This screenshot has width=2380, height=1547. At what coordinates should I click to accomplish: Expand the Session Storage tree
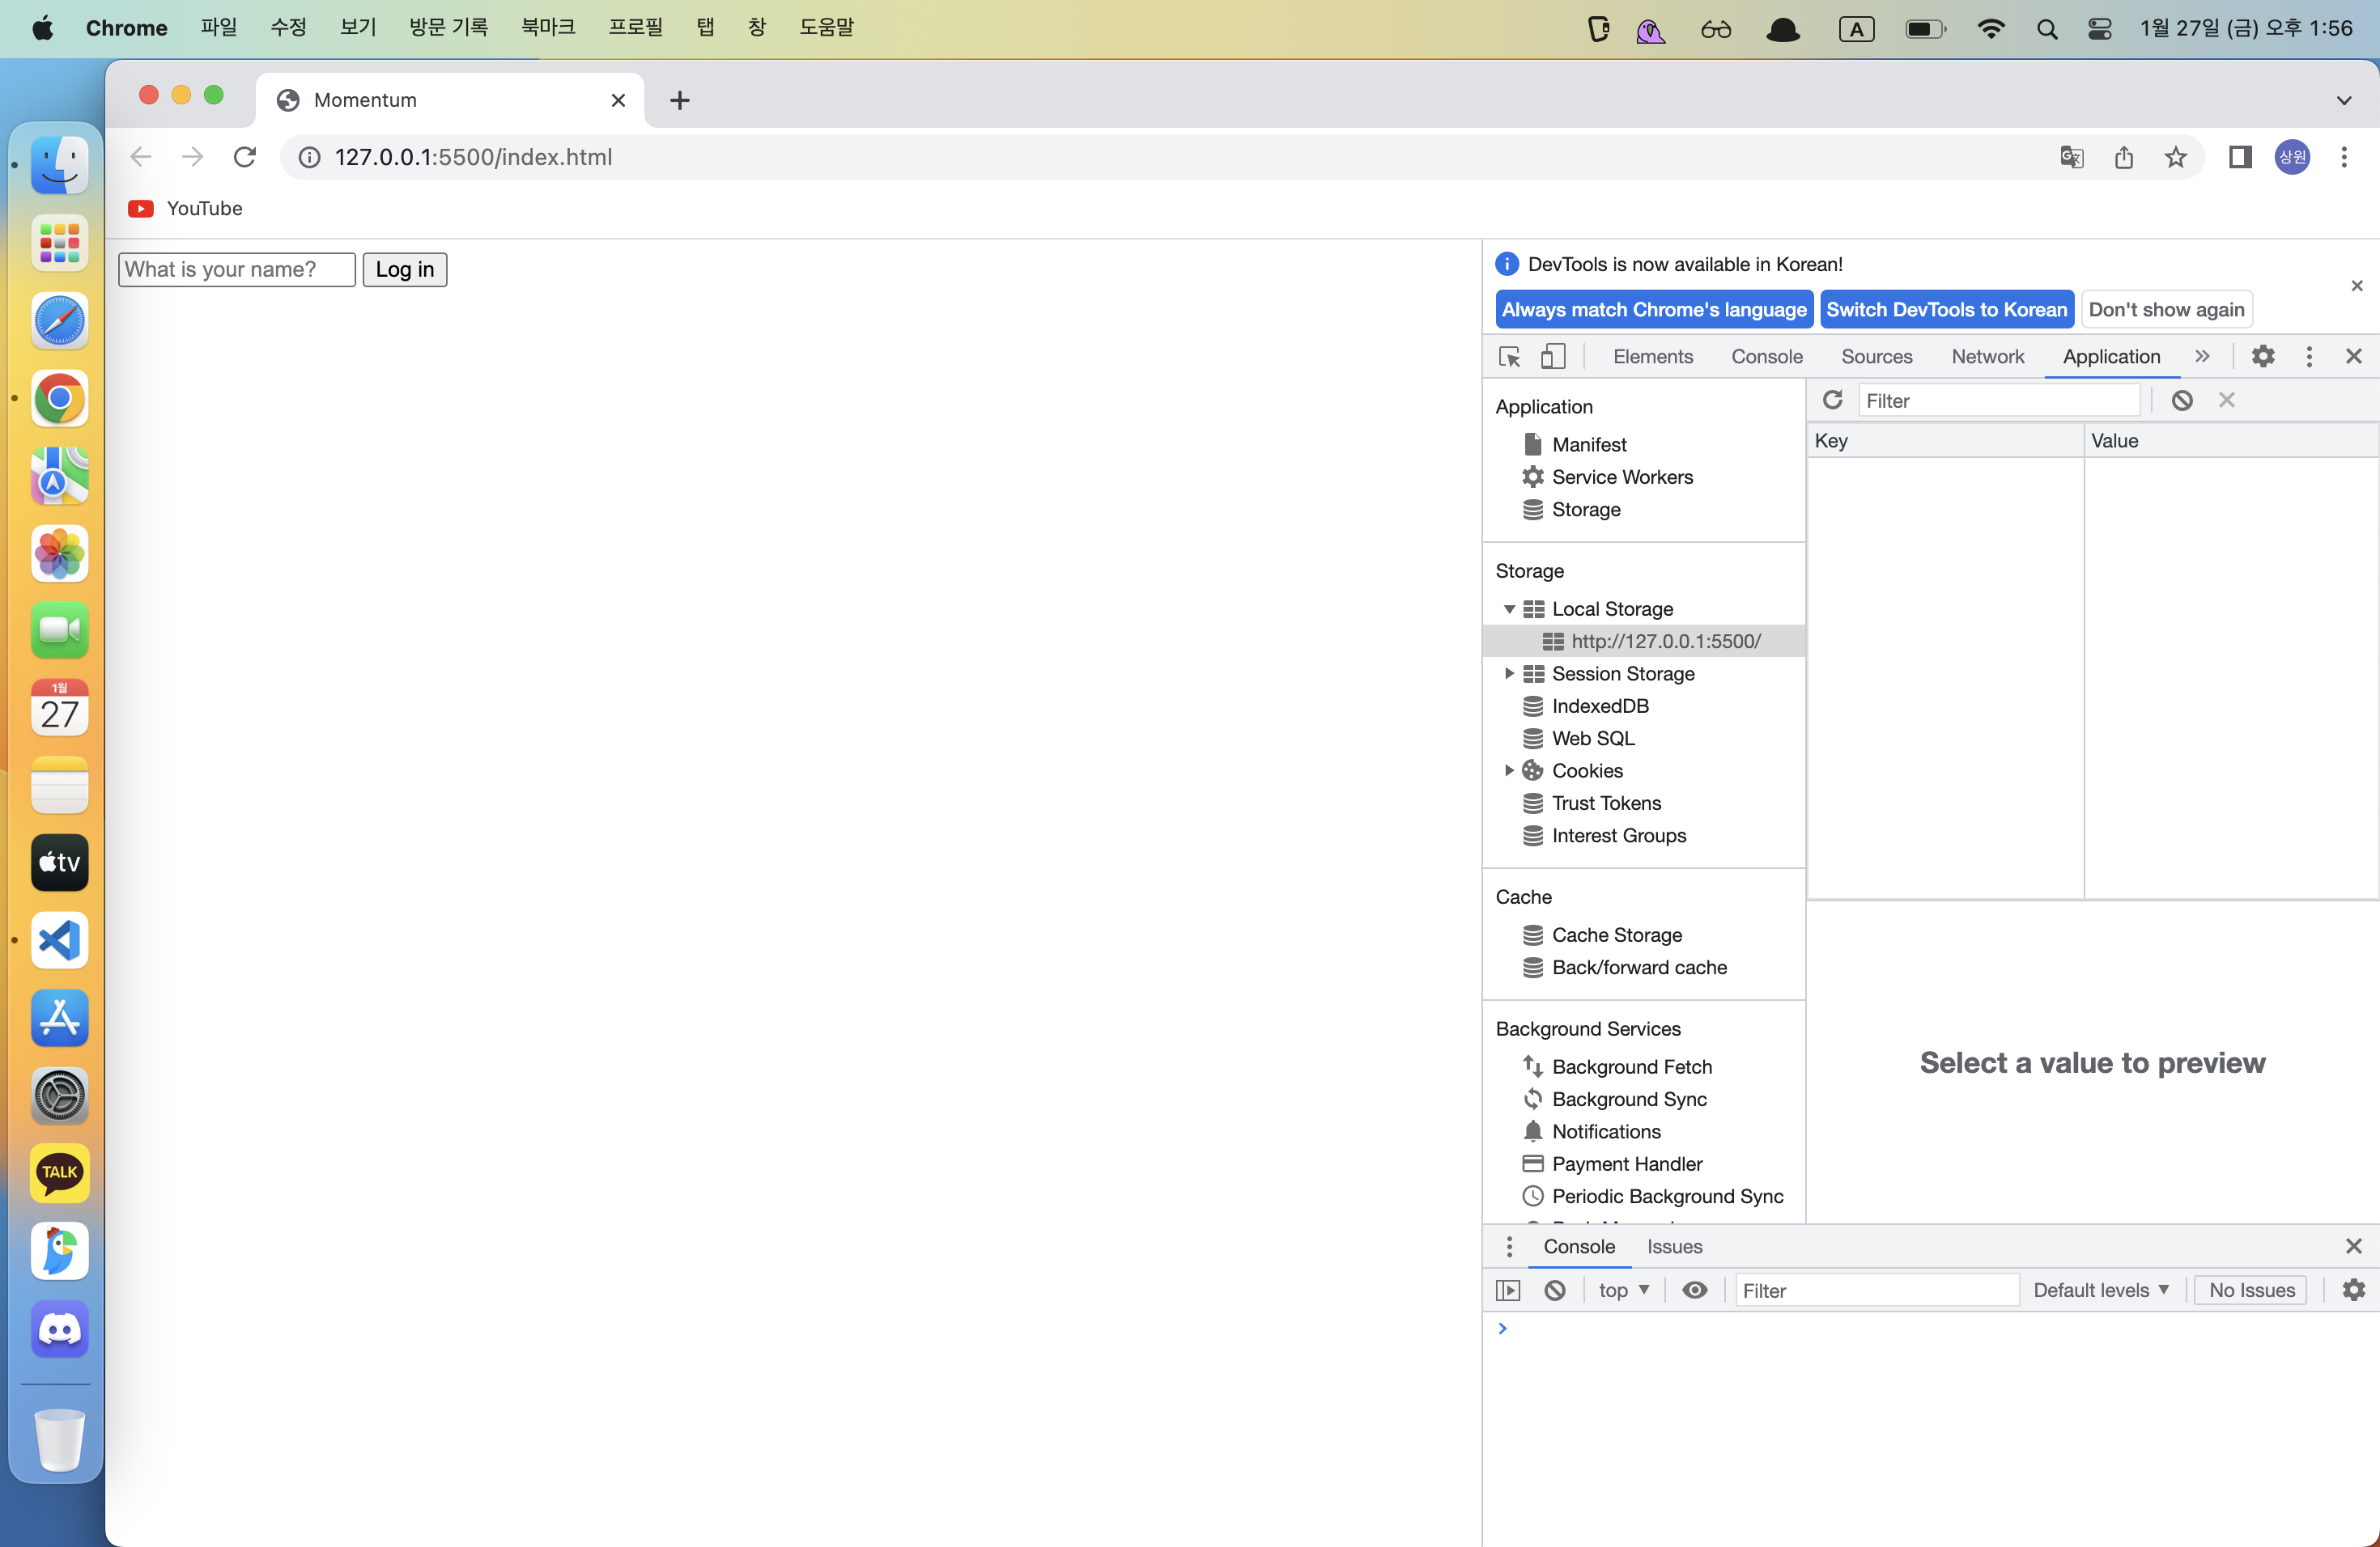(x=1509, y=673)
